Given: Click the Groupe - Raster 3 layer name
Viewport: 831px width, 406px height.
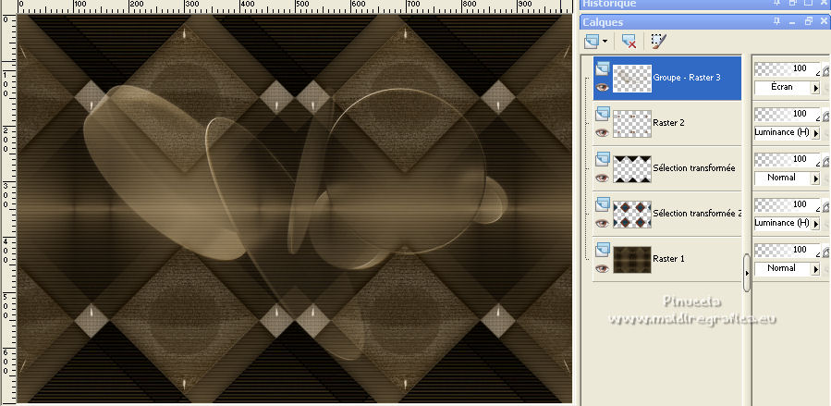Looking at the screenshot, I should coord(686,78).
